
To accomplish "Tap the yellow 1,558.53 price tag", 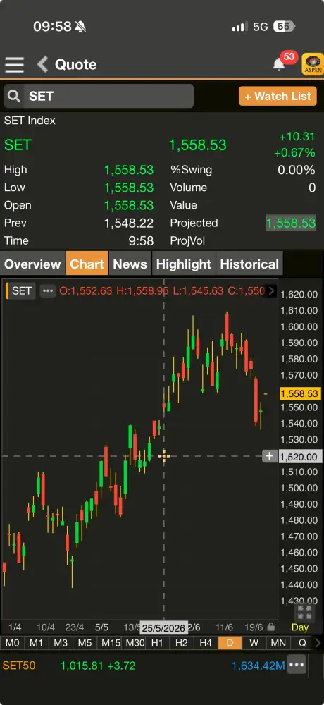I will coord(299,393).
